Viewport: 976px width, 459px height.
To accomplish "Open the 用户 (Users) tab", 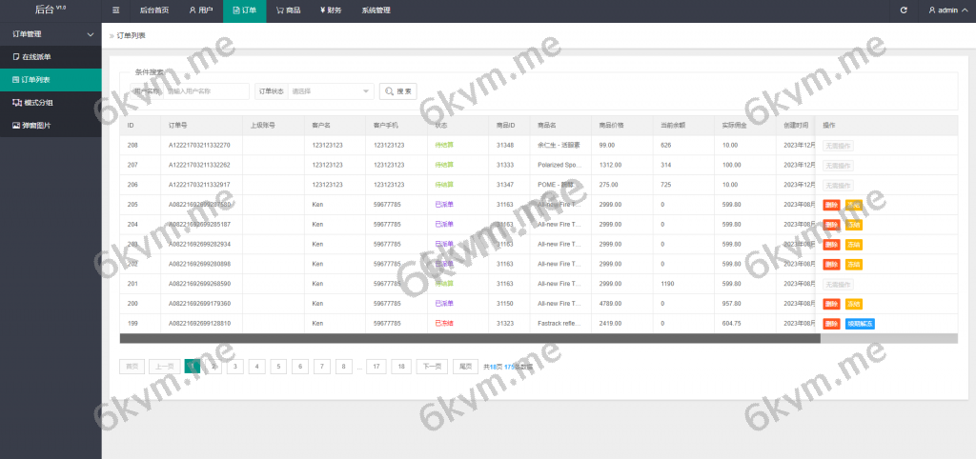I will coord(200,10).
